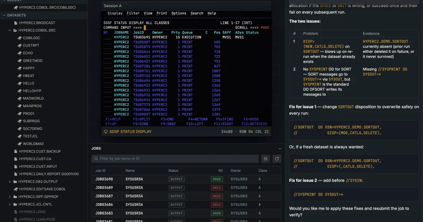Click the HYPERC2.BRODCAST file icon
Viewport: 423px width, 222px height.
tap(16, 23)
